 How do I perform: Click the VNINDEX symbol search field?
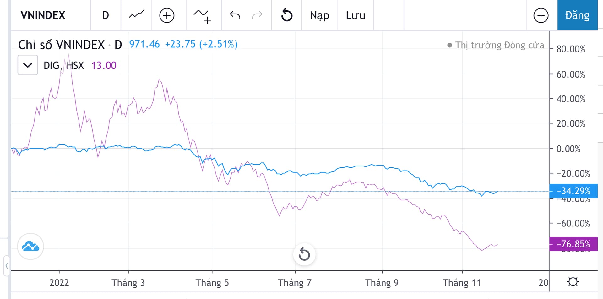pos(43,15)
